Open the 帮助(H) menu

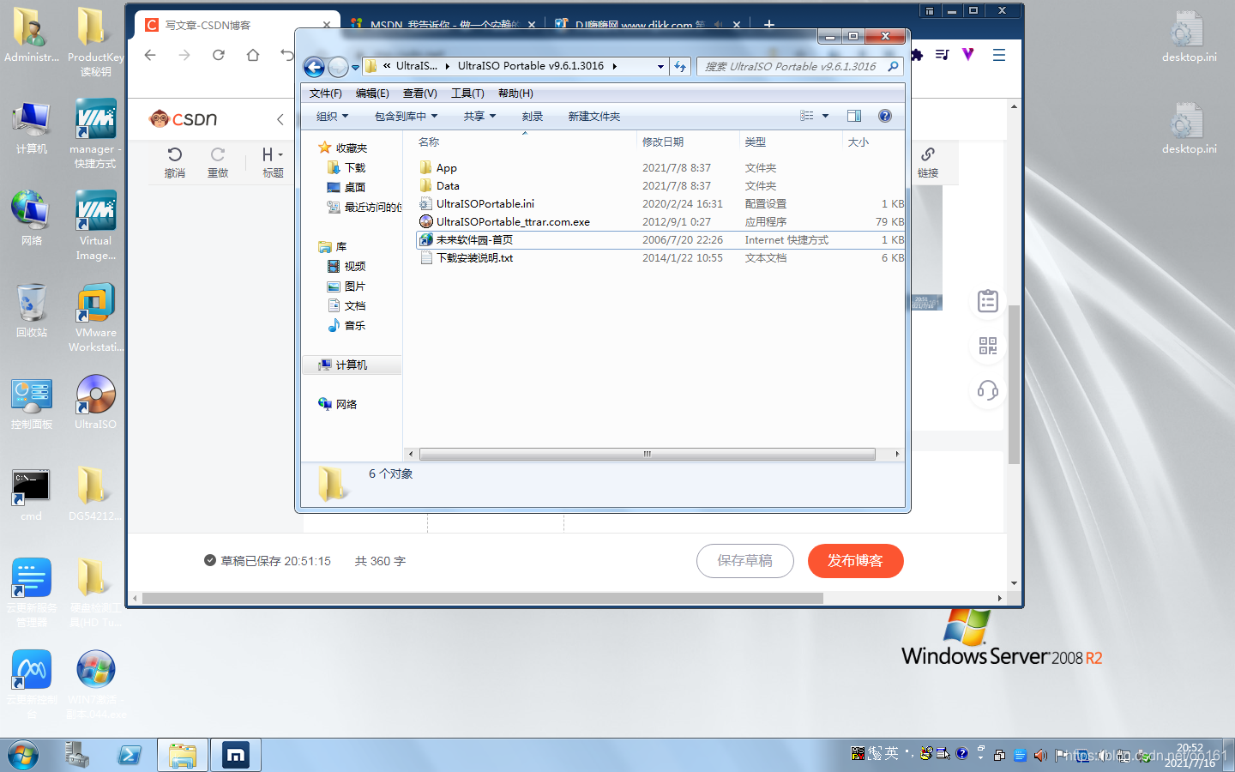click(515, 93)
